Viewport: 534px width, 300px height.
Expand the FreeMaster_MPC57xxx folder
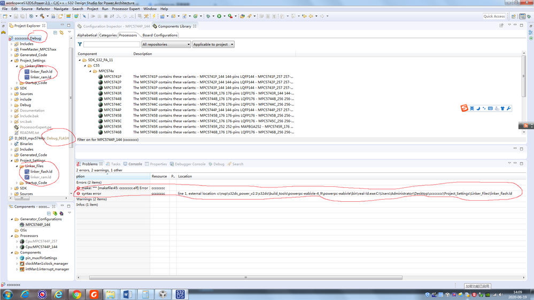click(x=12, y=49)
